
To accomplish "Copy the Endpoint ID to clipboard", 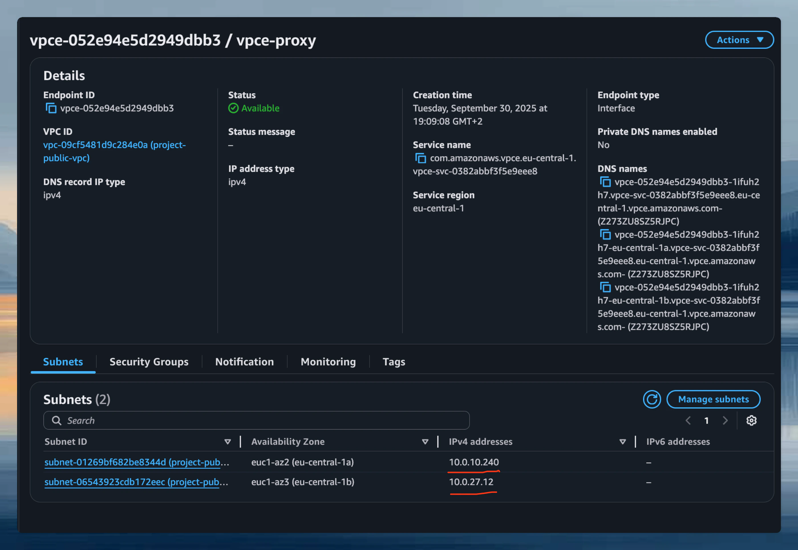I will (51, 108).
